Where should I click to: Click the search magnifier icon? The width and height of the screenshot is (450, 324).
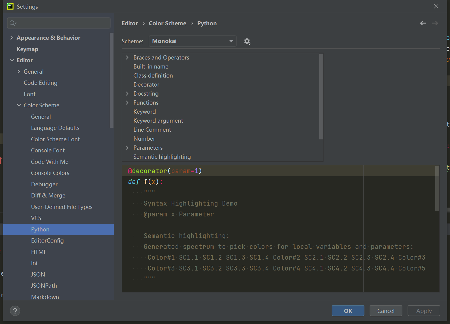tap(13, 23)
